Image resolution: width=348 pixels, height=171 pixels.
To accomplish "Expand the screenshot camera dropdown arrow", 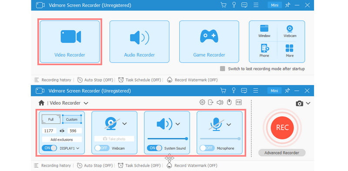I will point(308,103).
